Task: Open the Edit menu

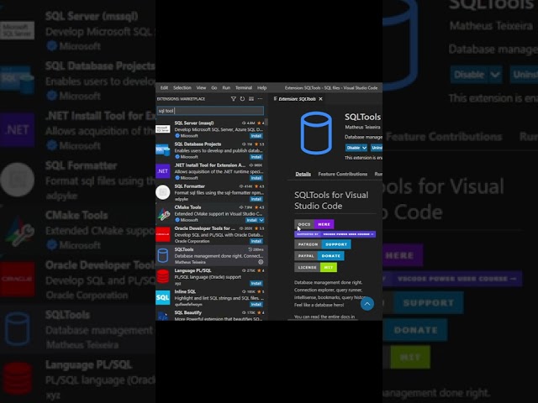Action: click(165, 87)
